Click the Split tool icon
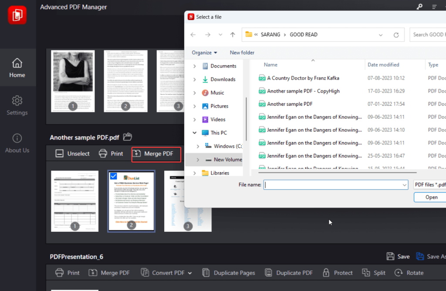The image size is (446, 291). tap(366, 273)
